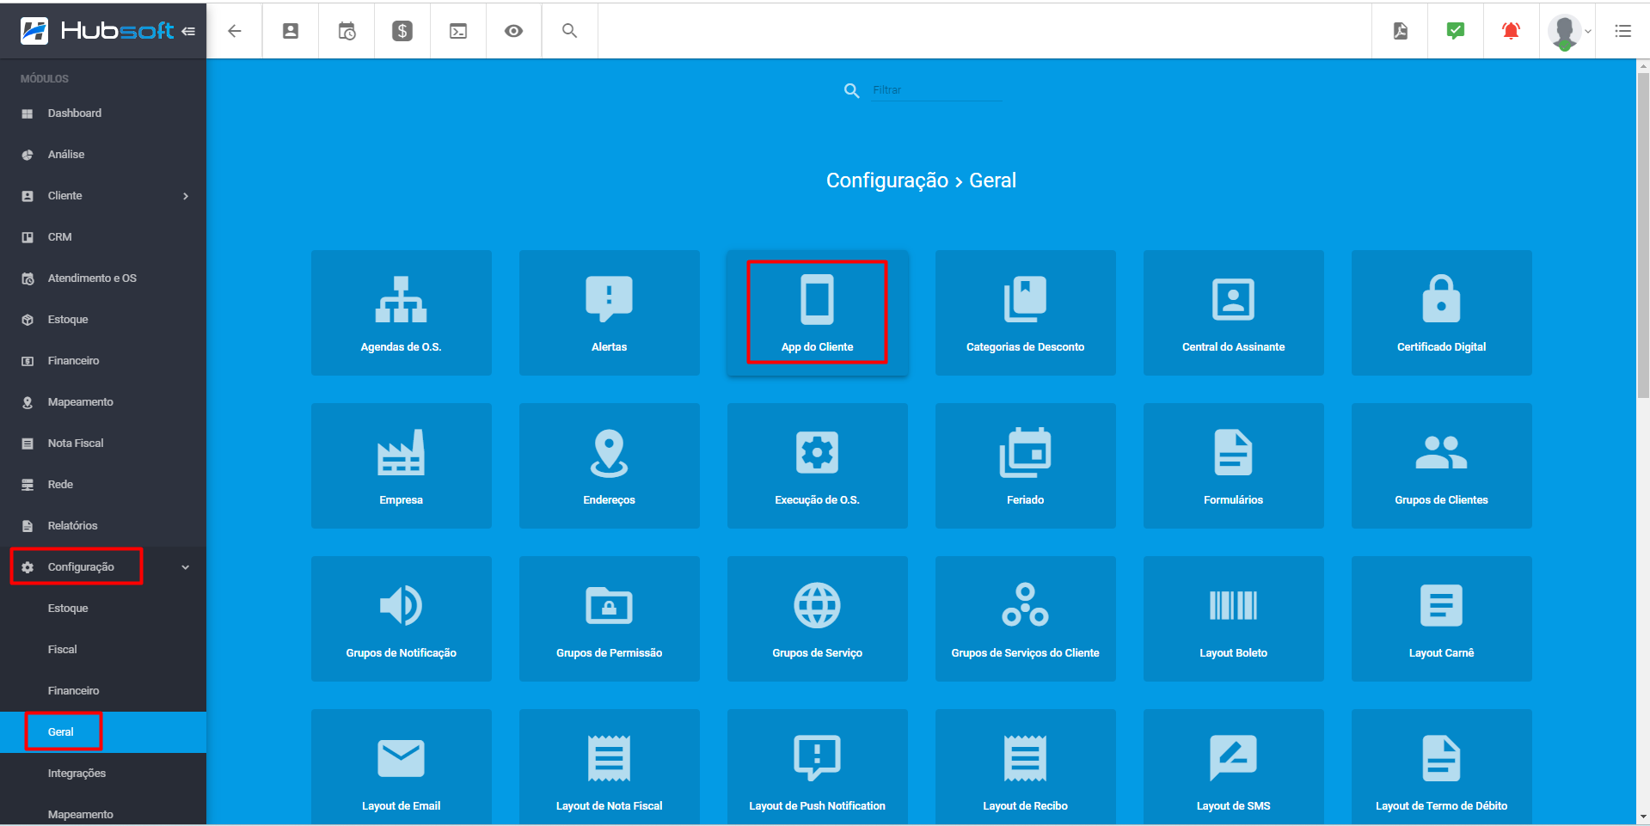Click the client contact card toolbar icon
Viewport: 1650px width, 826px height.
(291, 31)
